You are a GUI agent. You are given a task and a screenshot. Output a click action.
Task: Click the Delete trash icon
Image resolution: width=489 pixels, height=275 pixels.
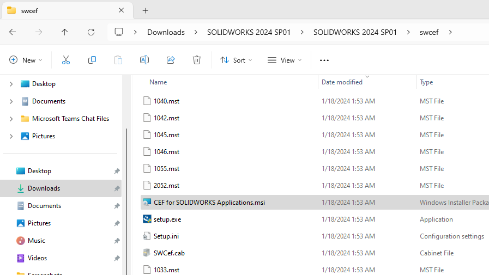tap(197, 60)
